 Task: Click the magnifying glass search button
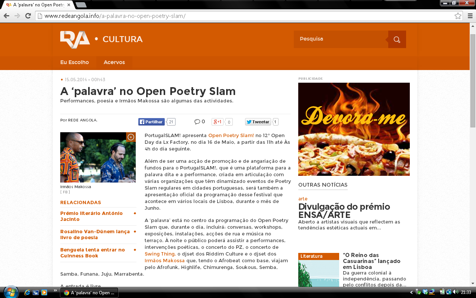click(x=397, y=39)
